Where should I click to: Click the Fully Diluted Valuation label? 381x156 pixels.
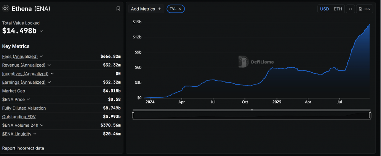point(24,108)
